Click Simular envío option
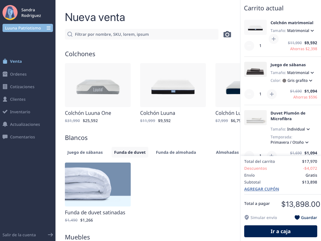Screen dimensions: 321x241 (260, 217)
